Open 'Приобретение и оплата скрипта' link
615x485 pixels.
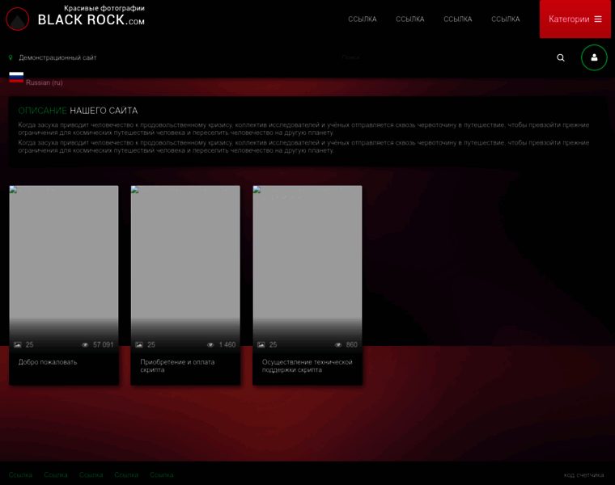(177, 365)
